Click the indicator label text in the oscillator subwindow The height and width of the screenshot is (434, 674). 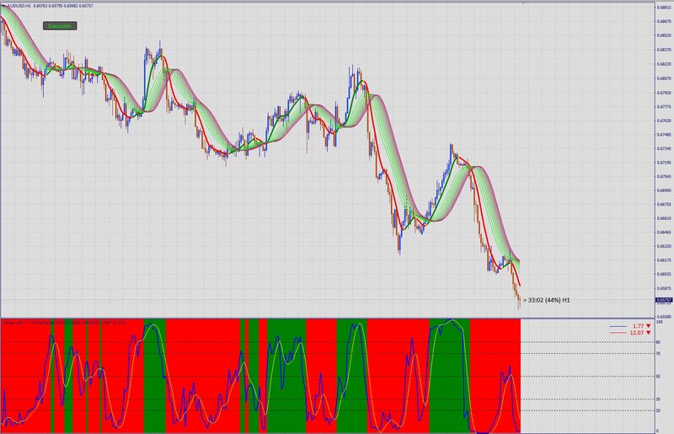(65, 322)
